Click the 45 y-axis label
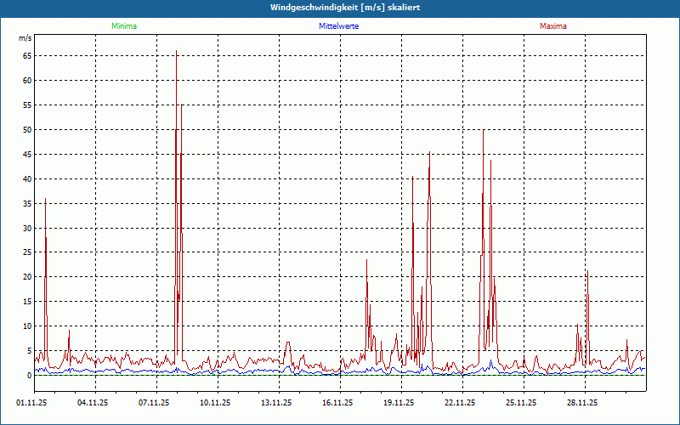This screenshot has width=680, height=425. tap(28, 155)
